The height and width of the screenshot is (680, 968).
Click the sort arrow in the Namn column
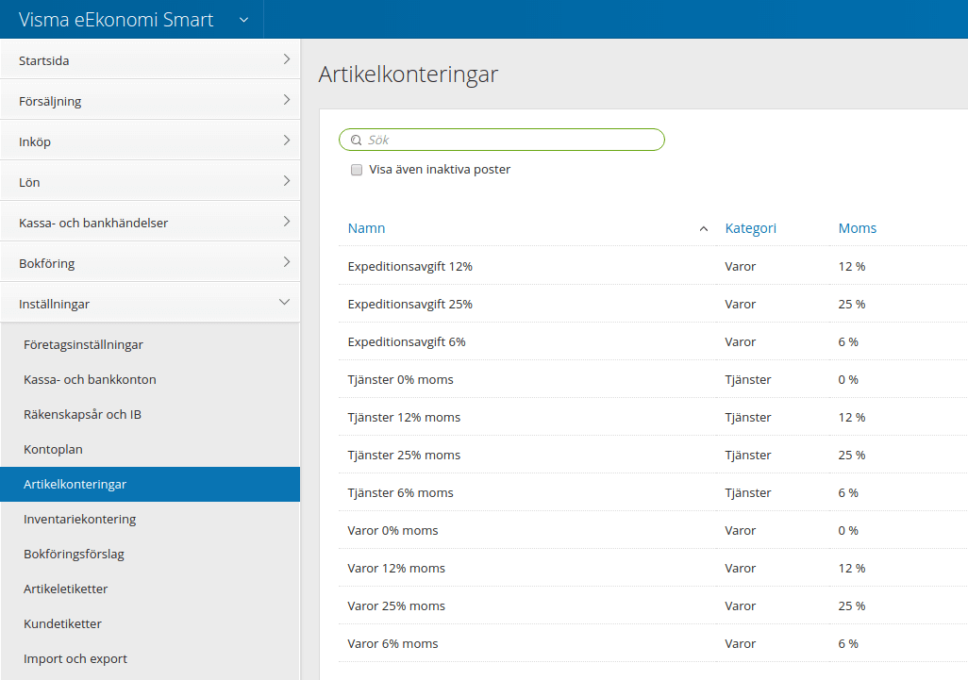pyautogui.click(x=703, y=229)
